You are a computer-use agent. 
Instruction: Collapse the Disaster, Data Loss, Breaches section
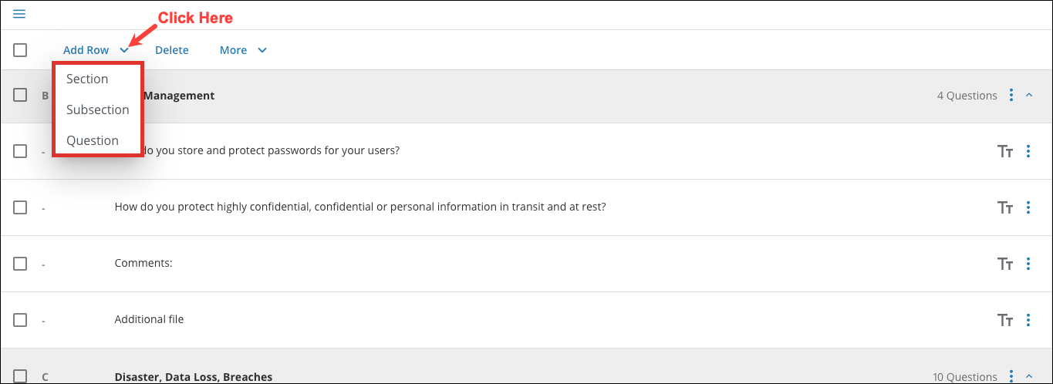click(x=1029, y=376)
